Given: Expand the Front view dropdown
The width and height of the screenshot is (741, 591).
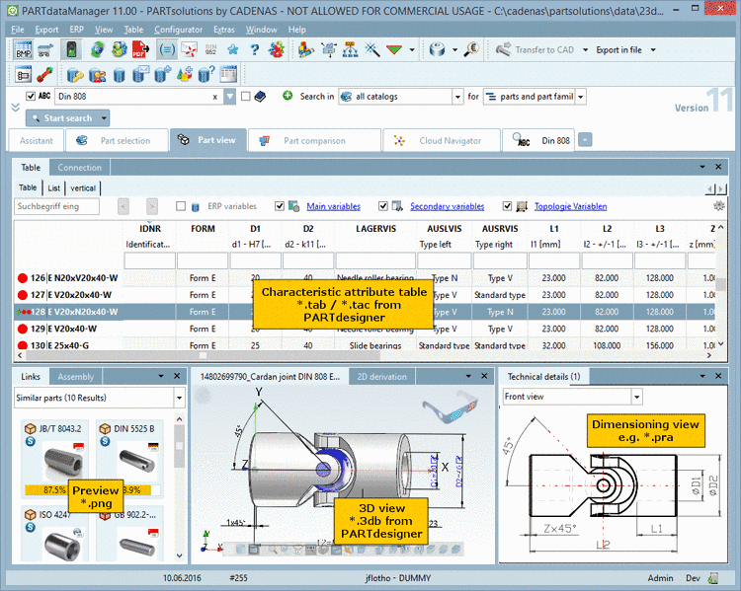Looking at the screenshot, I should click(x=636, y=397).
